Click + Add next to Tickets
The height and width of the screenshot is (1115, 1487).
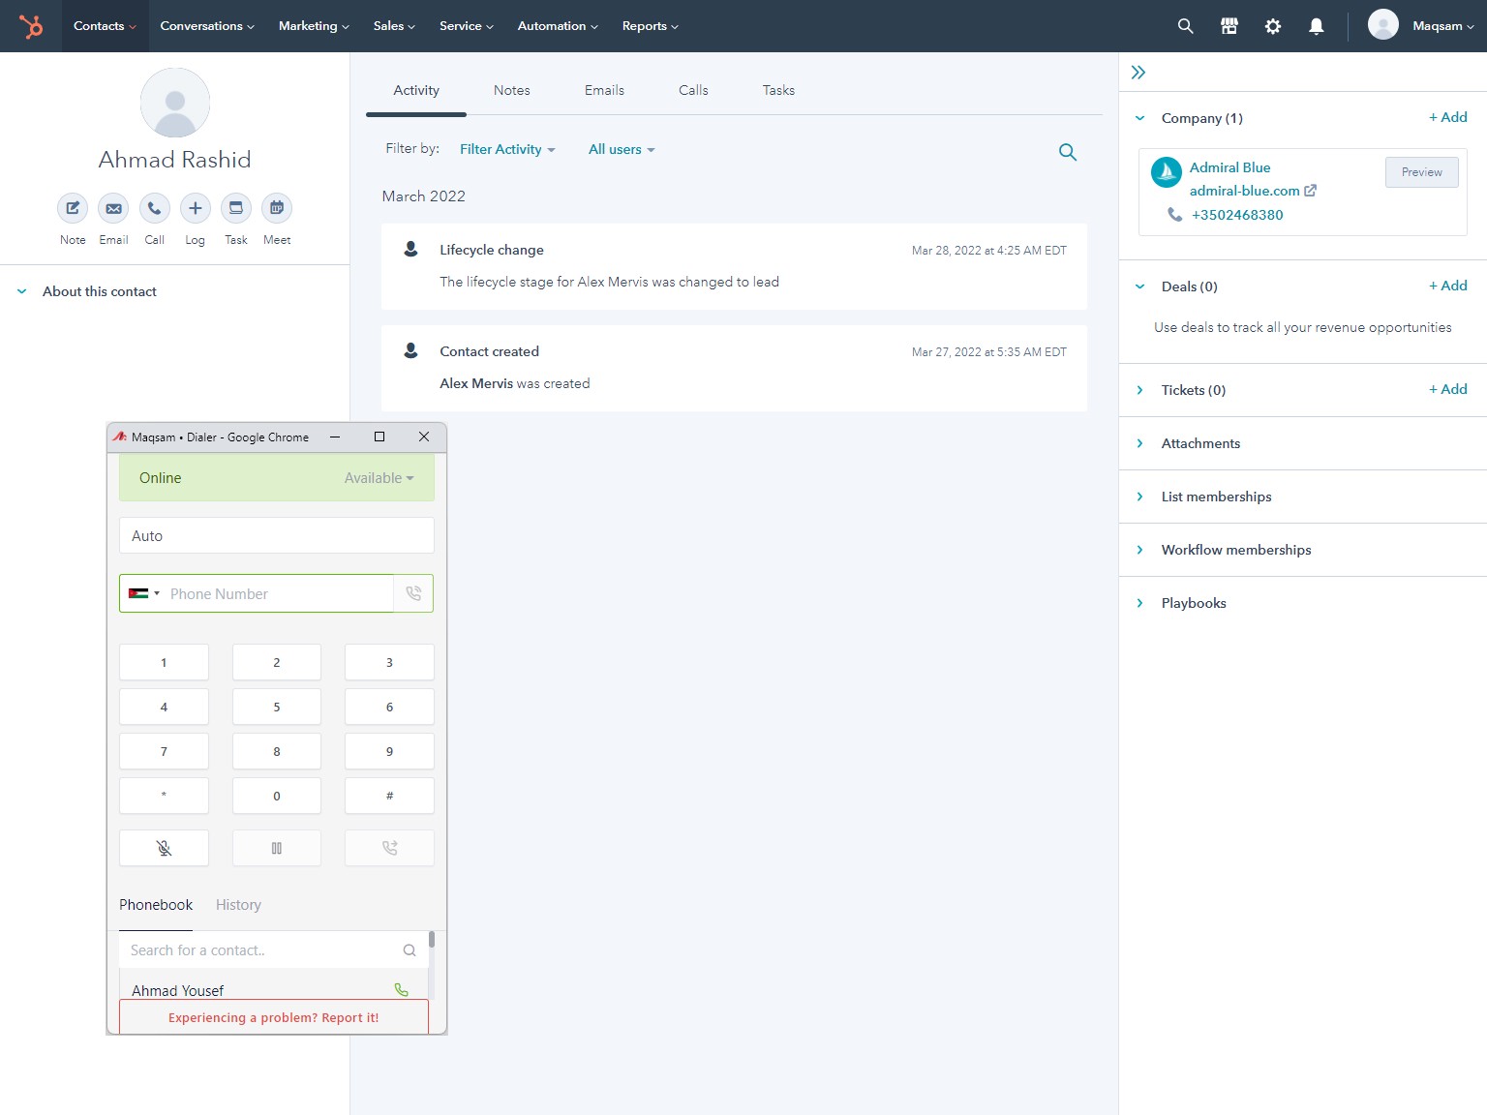tap(1448, 389)
